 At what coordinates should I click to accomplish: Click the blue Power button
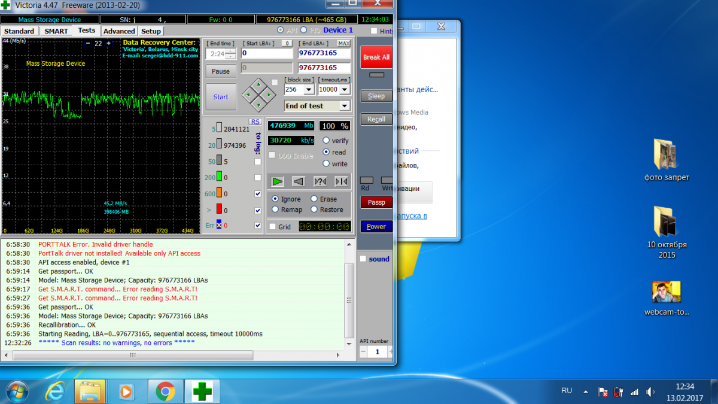tap(376, 226)
